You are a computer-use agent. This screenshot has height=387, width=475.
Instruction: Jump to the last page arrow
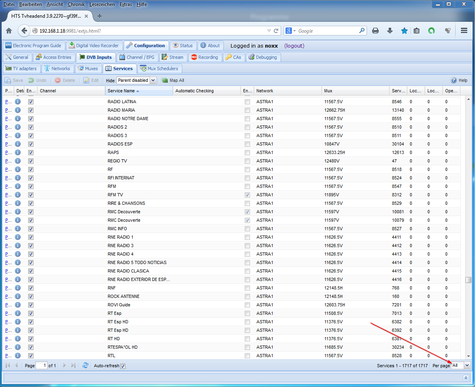pos(73,366)
